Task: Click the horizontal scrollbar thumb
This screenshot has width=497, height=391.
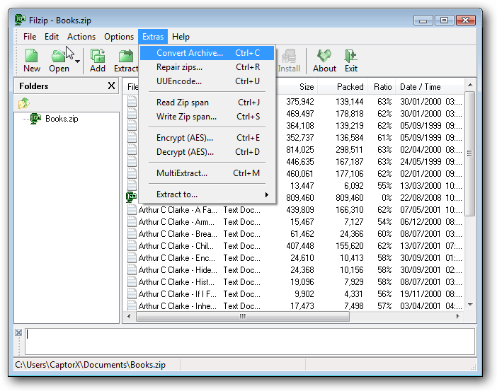Action: pyautogui.click(x=242, y=316)
